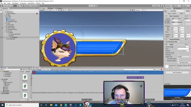Collapse the Canvas tree item
The image size is (191, 107).
coord(5,31)
